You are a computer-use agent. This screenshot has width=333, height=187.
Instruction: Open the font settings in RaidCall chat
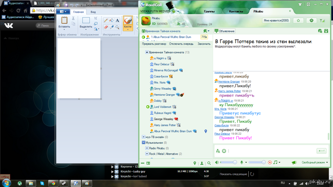[218, 151]
